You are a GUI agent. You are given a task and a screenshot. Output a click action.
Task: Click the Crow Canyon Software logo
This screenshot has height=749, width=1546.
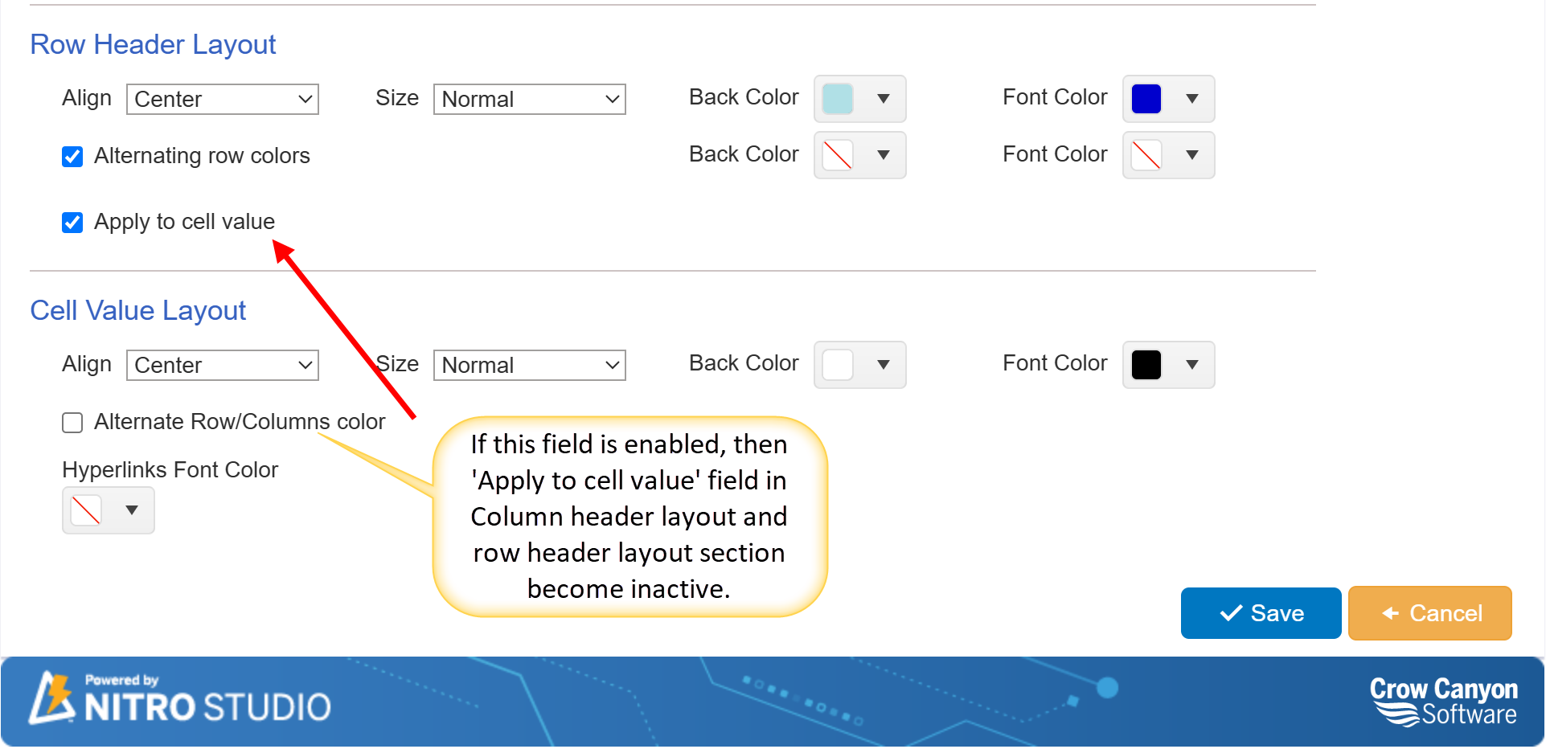[1442, 701]
